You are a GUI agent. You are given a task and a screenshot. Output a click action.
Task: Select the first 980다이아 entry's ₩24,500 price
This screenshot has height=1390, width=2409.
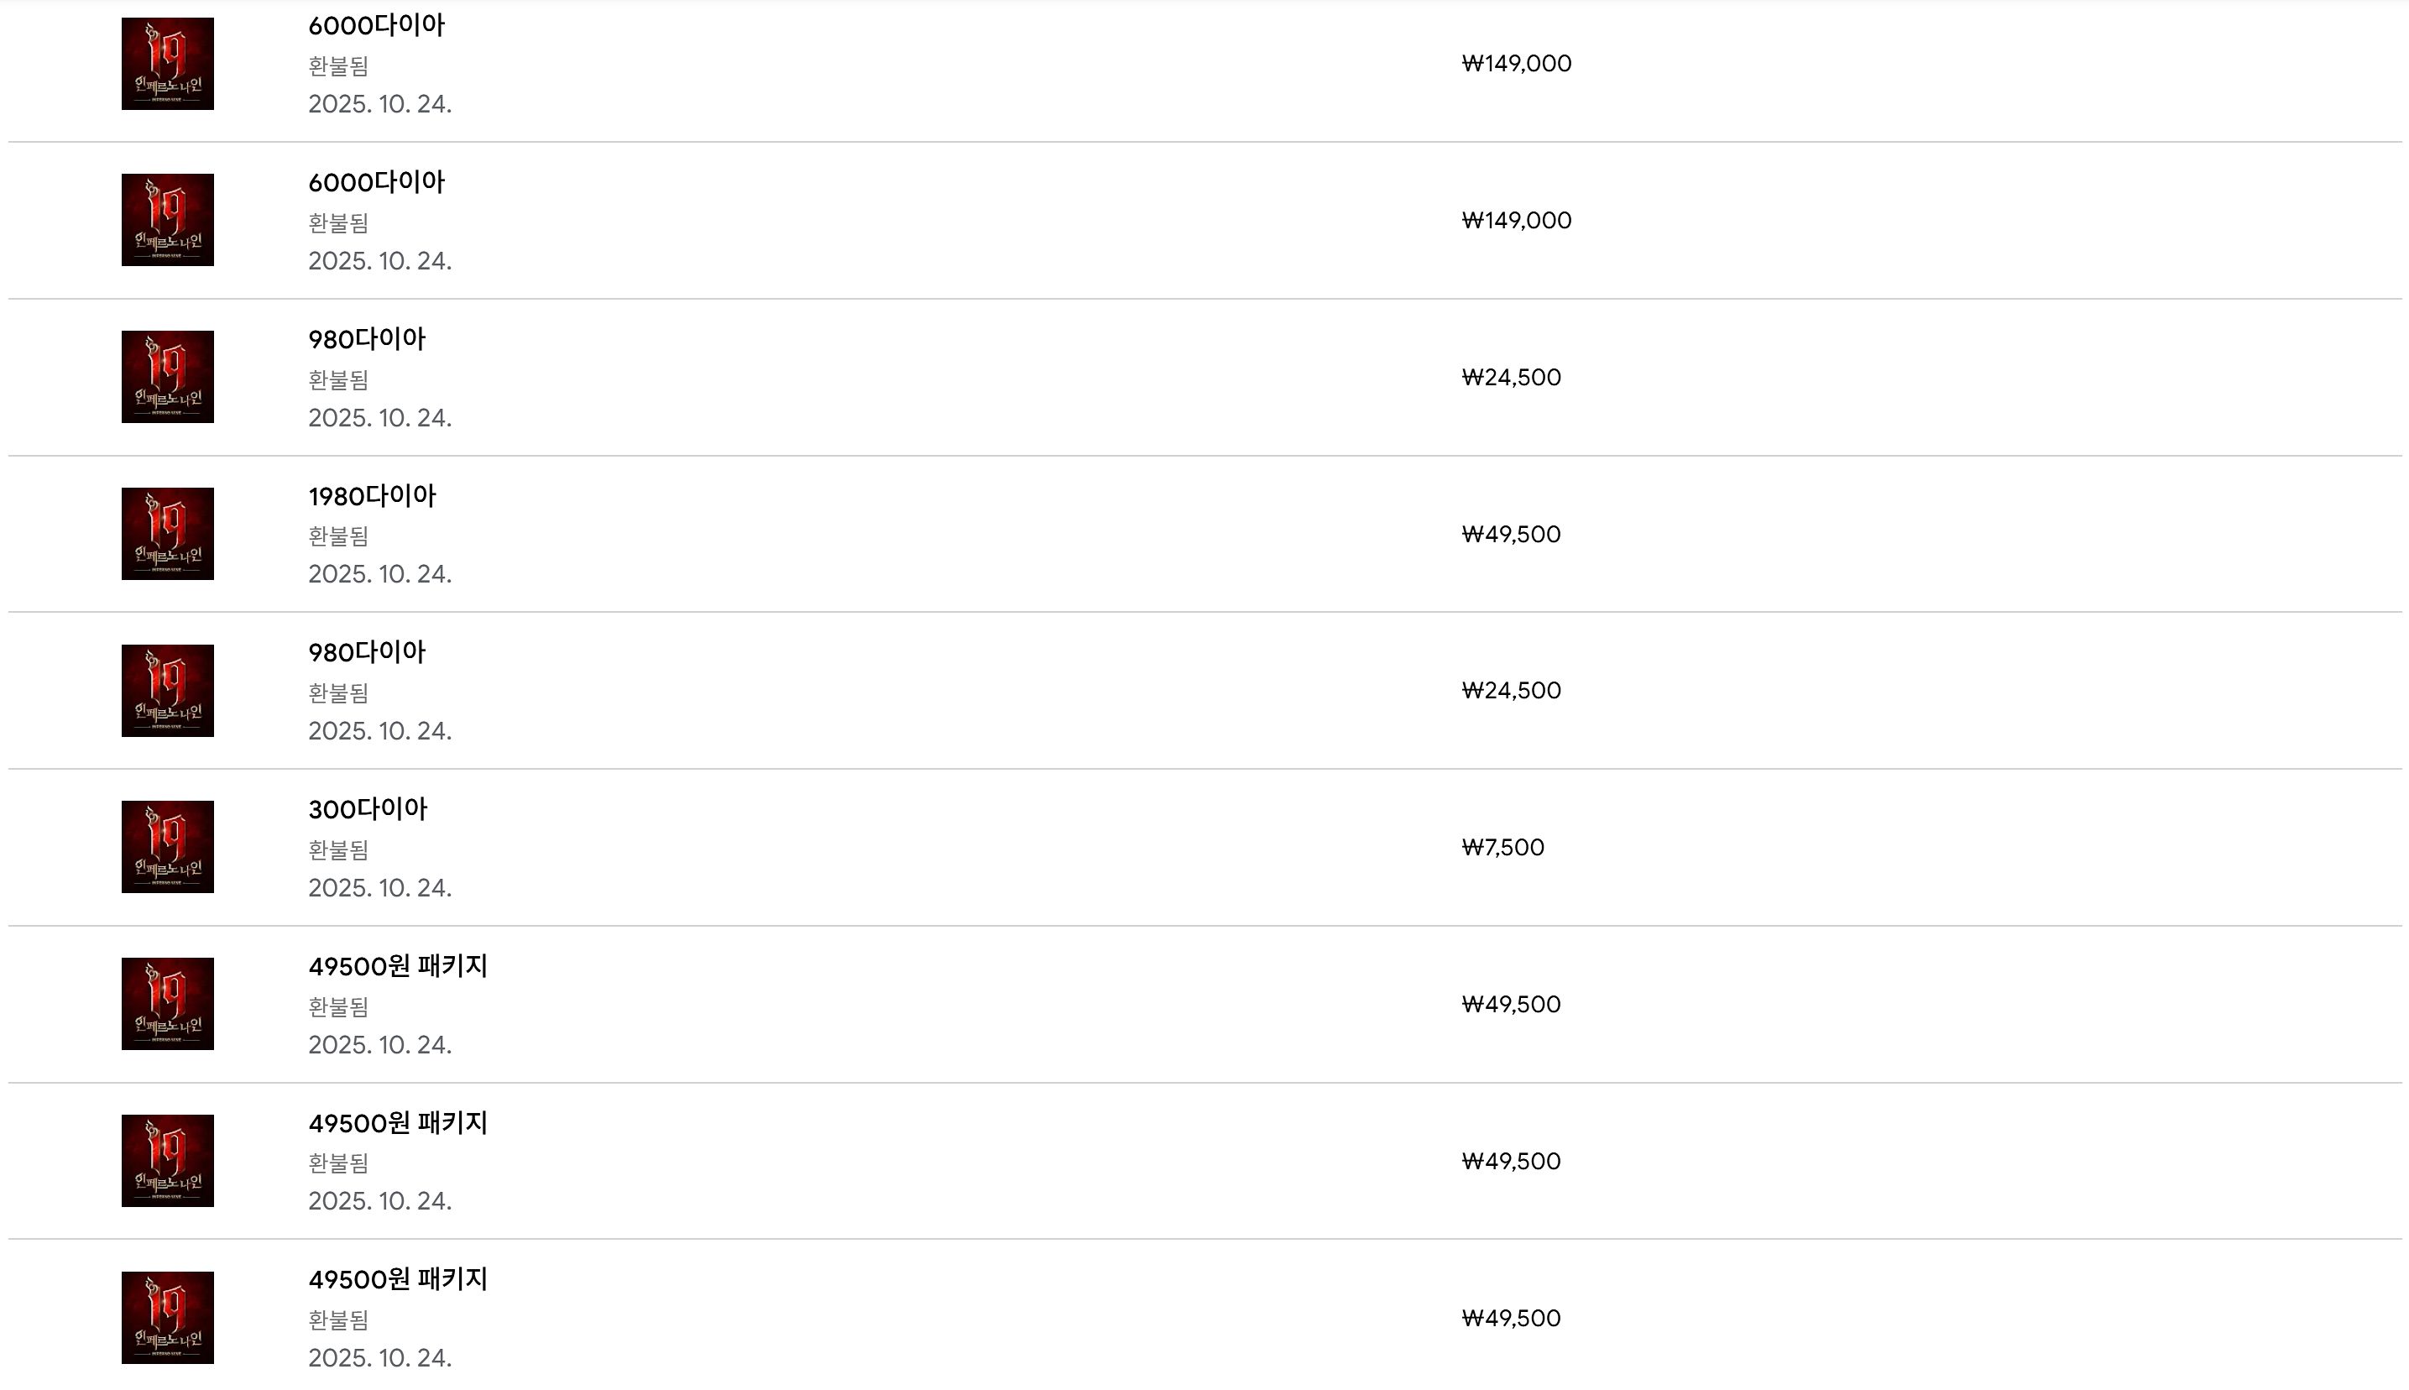[1511, 377]
